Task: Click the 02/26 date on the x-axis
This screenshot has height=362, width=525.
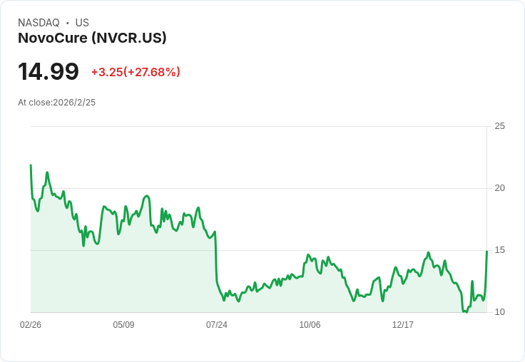Action: [x=31, y=324]
